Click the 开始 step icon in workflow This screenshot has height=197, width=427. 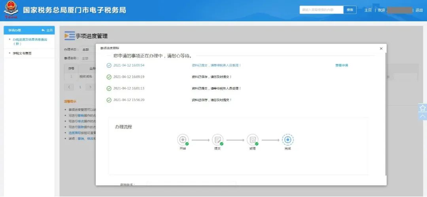[x=183, y=140]
